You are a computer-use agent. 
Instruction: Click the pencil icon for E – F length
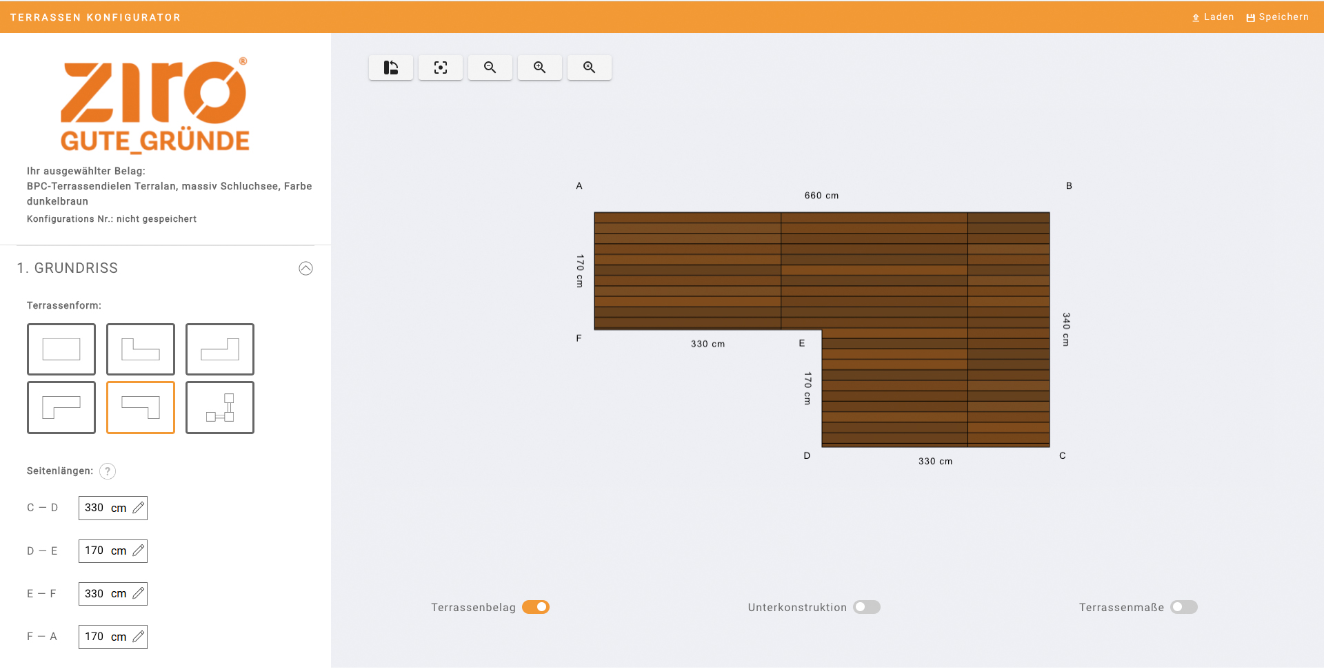tap(138, 593)
